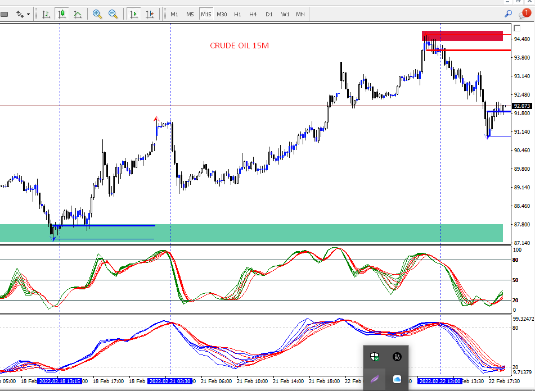Click the 21 Feb 10:00 time label
The image size is (535, 391).
pyautogui.click(x=251, y=381)
